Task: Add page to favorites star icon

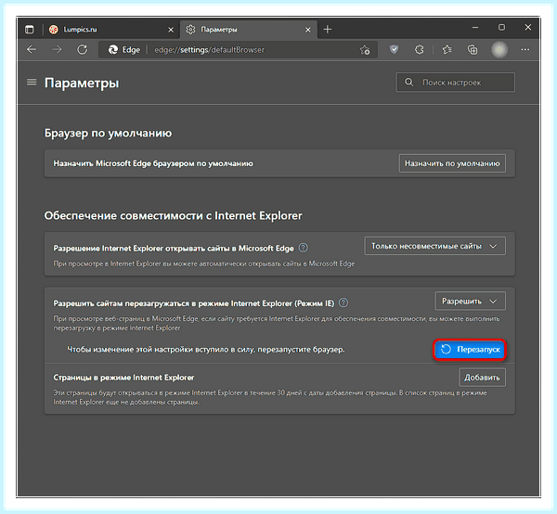Action: click(365, 50)
